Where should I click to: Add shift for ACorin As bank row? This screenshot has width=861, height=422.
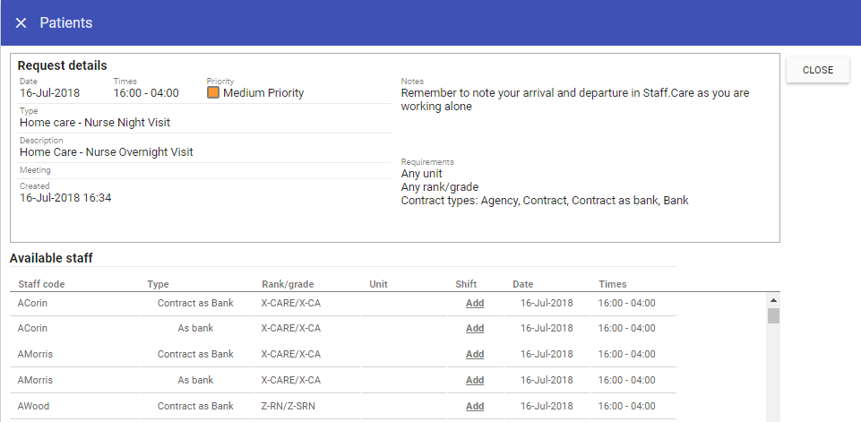point(475,329)
